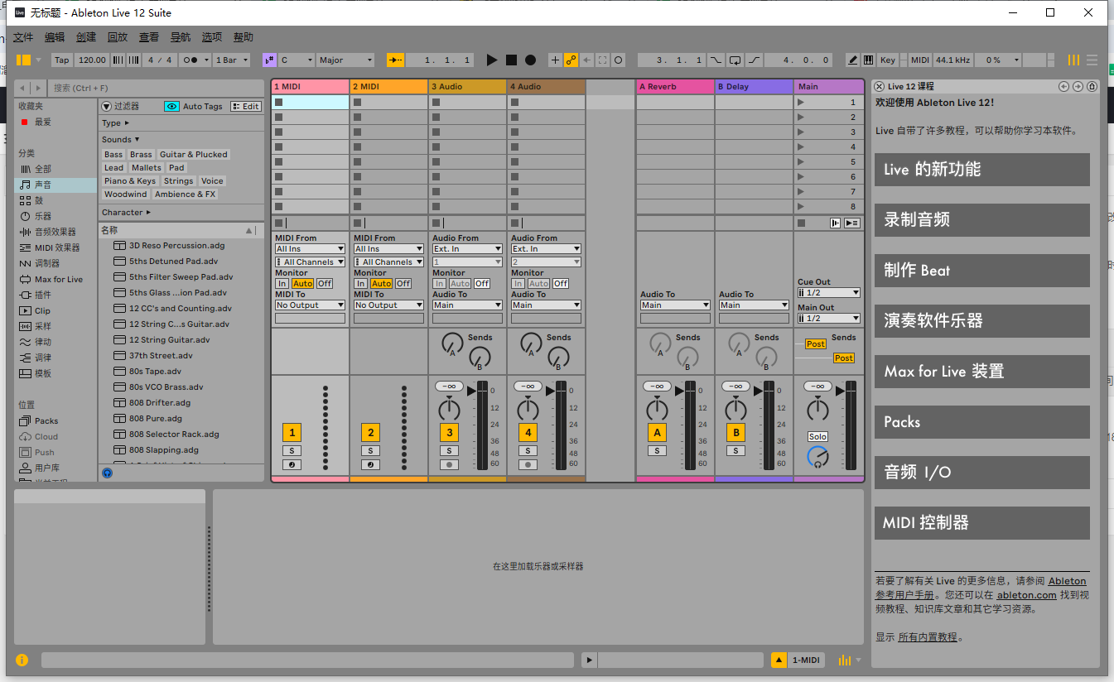This screenshot has width=1114, height=682.
Task: Toggle track activator 3 on 3 Audio
Action: point(449,432)
